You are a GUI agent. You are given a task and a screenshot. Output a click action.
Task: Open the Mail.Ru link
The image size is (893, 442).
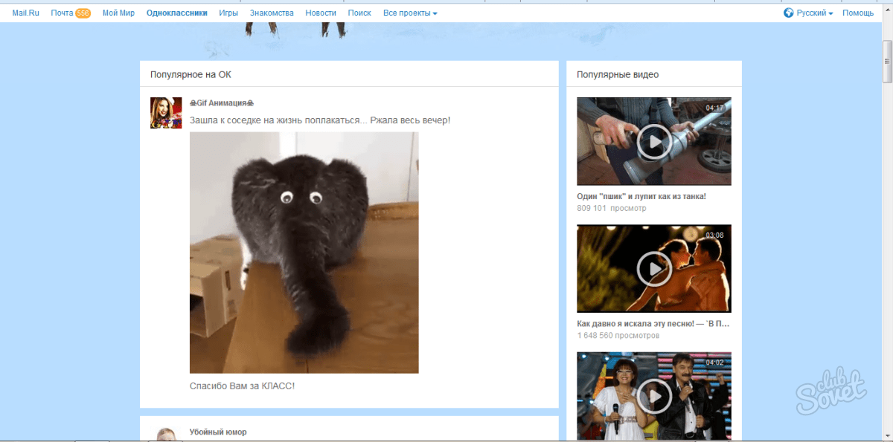pos(25,13)
